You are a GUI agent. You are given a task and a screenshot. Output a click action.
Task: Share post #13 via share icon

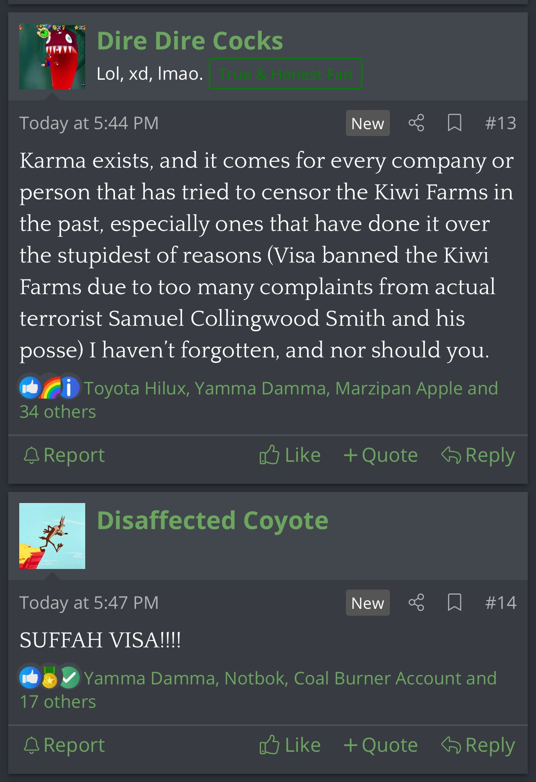click(x=416, y=123)
